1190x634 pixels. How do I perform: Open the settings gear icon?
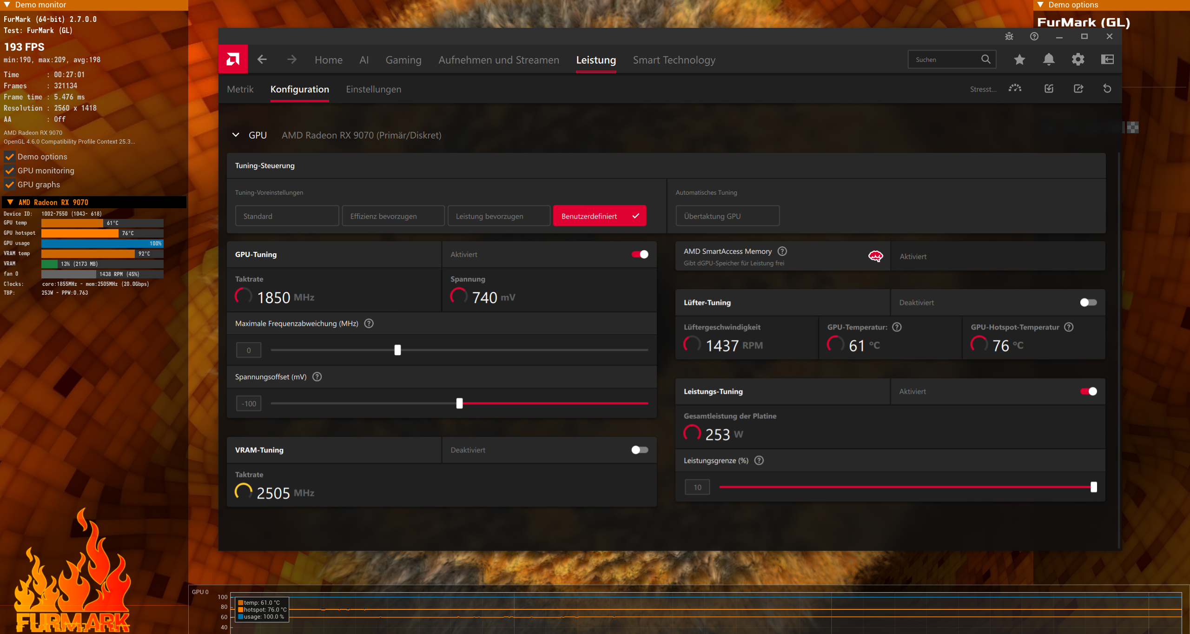1078,59
